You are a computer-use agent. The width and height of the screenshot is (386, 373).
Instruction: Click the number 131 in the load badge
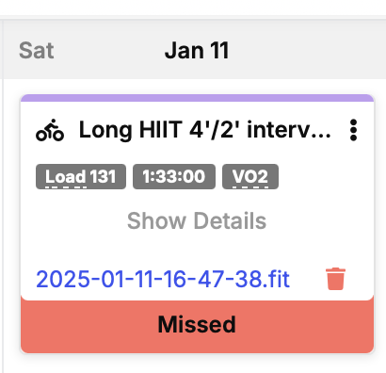pyautogui.click(x=103, y=176)
